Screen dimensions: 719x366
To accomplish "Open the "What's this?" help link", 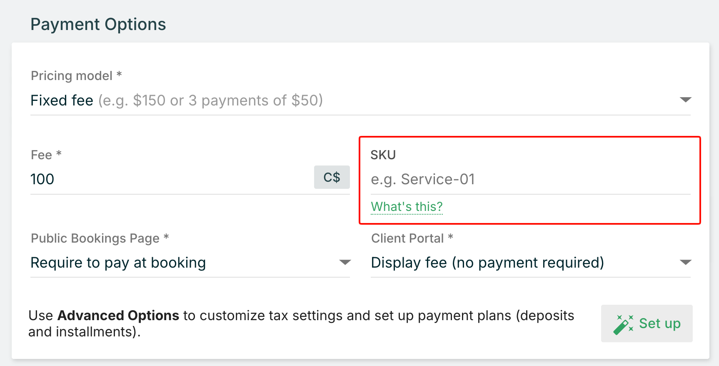I will click(407, 207).
